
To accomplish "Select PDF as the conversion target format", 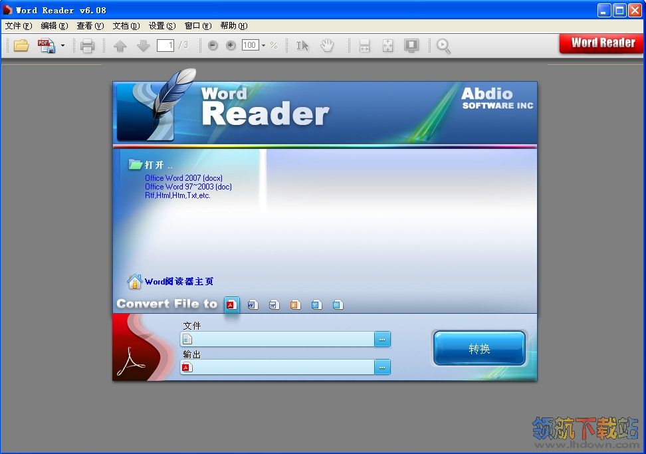I will (231, 305).
